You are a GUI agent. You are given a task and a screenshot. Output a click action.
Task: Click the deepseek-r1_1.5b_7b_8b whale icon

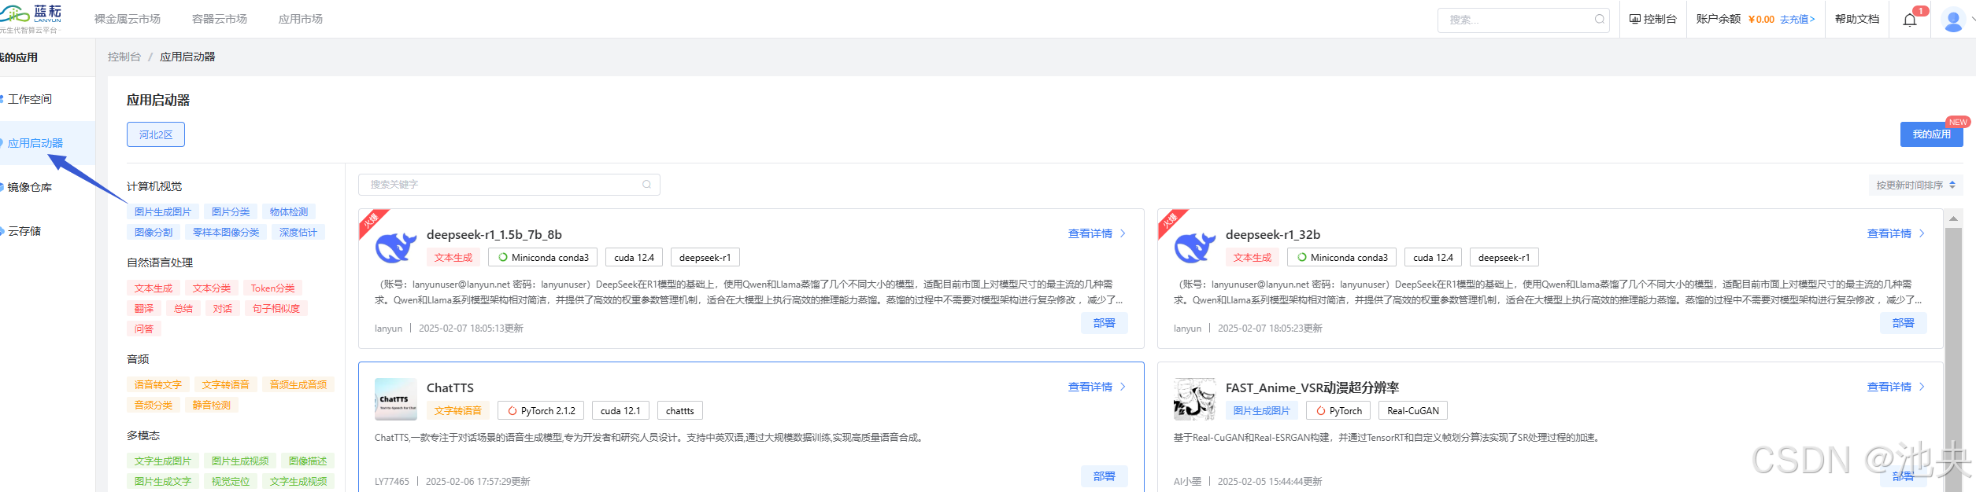(396, 248)
